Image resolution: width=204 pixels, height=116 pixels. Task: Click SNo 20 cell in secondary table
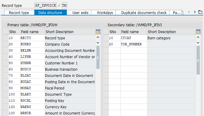pyautogui.click(x=115, y=44)
